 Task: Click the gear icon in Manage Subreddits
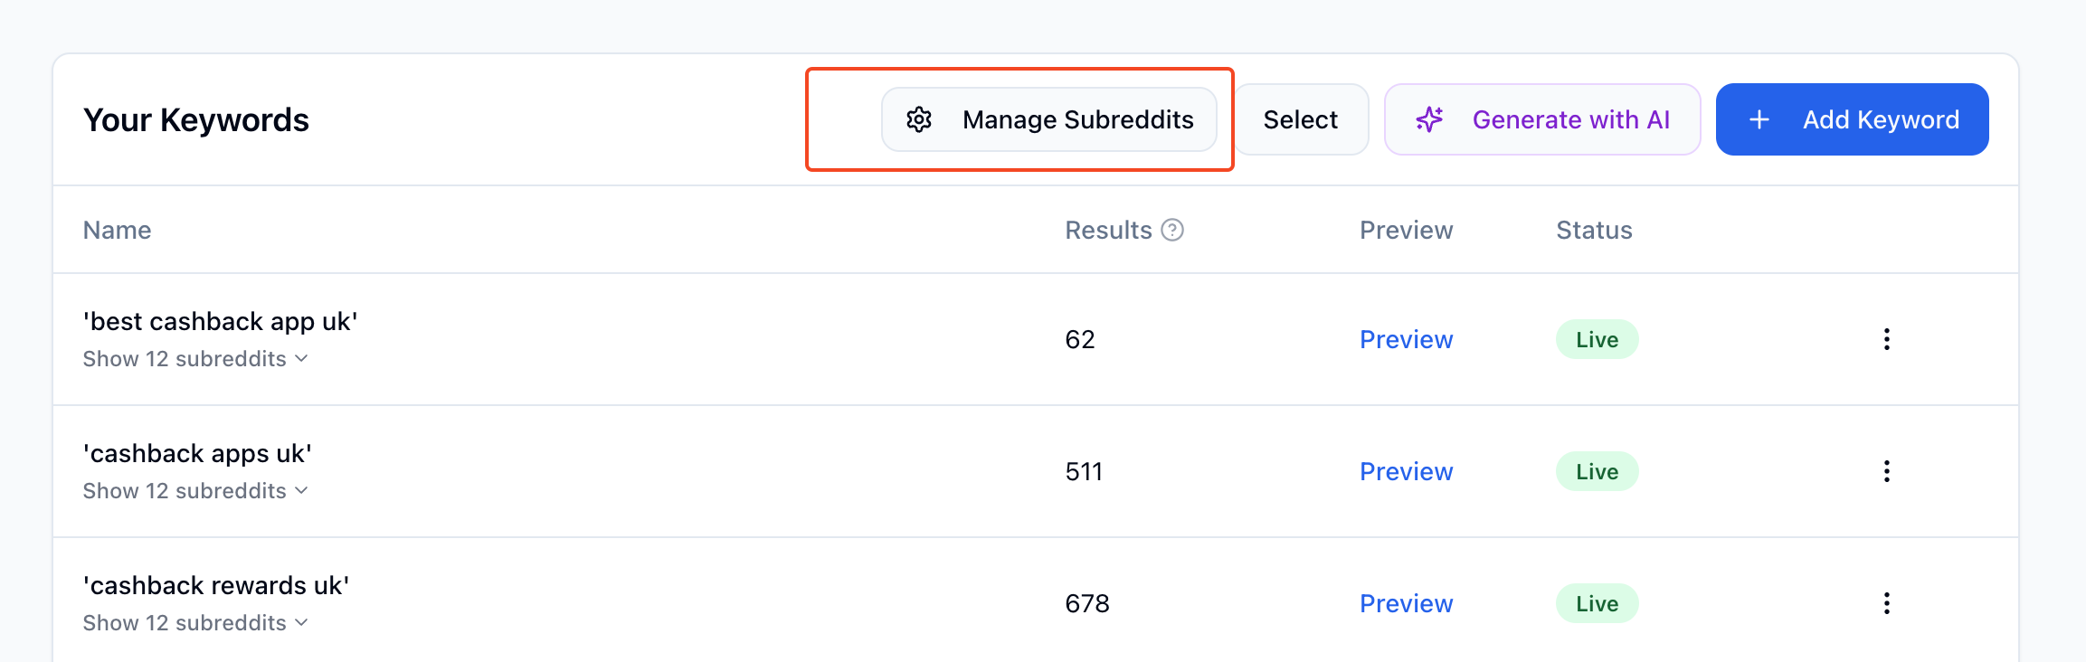point(919,119)
